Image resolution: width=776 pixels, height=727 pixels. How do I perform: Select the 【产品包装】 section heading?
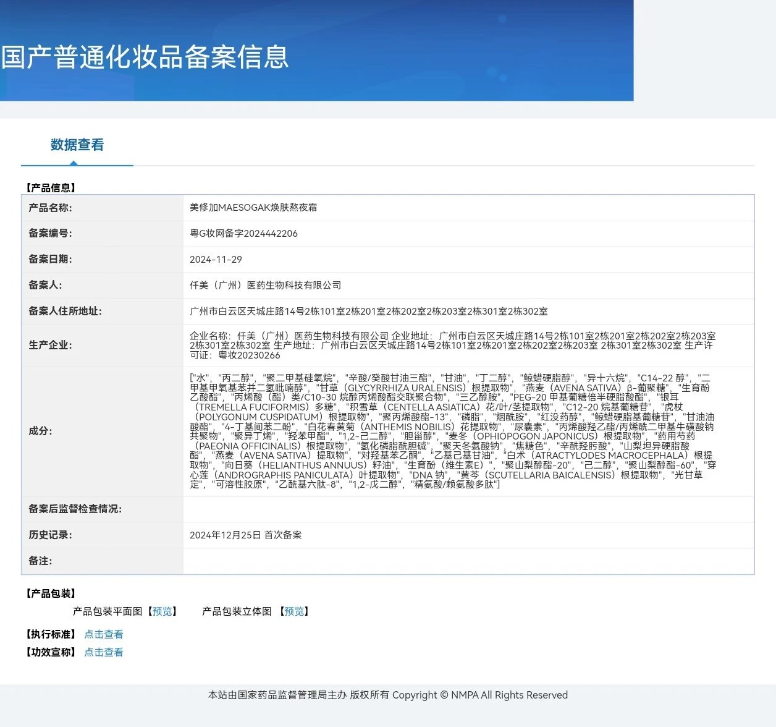(x=51, y=593)
